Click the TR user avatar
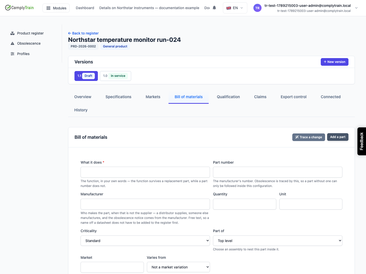Image resolution: width=366 pixels, height=274 pixels. pyautogui.click(x=257, y=8)
